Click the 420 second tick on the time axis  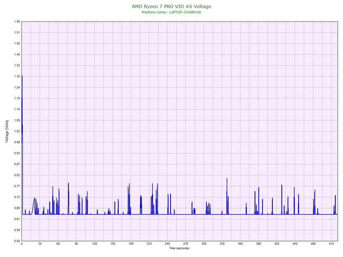(277, 244)
